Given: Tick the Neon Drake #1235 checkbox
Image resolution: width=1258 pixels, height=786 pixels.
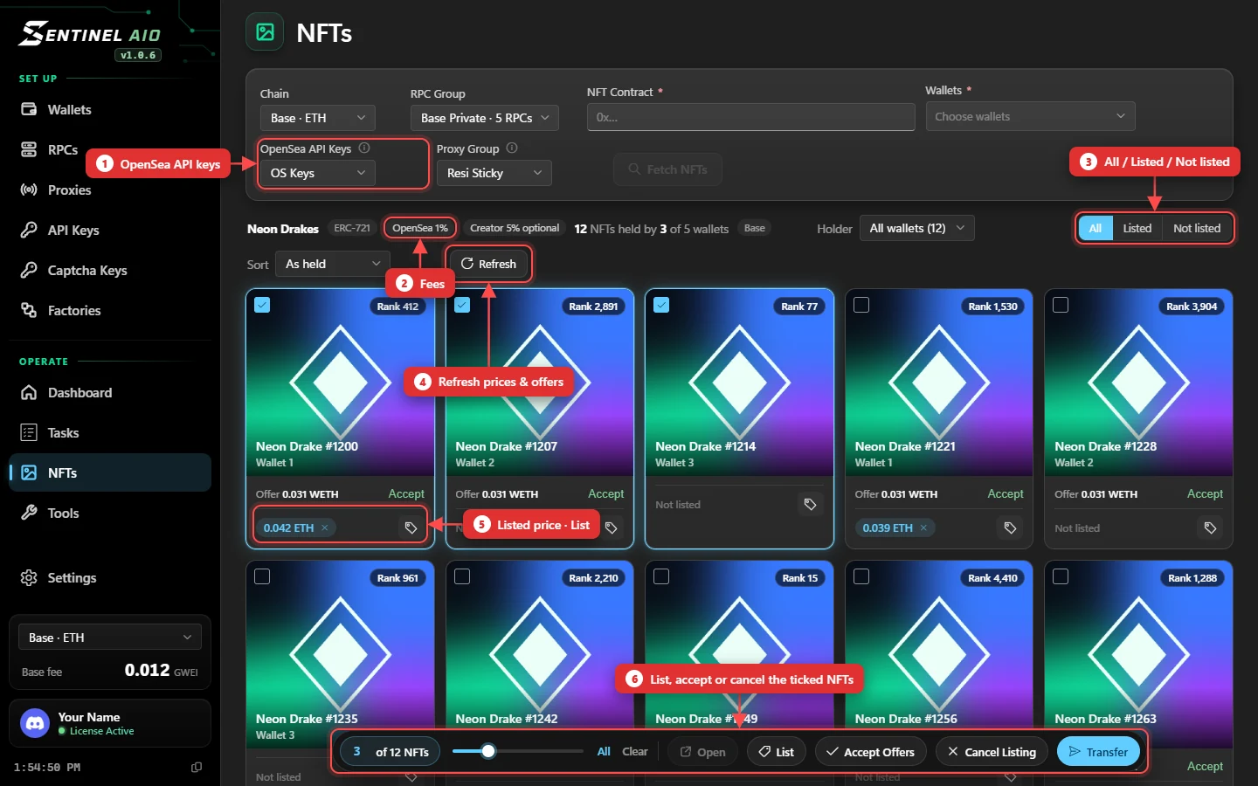Looking at the screenshot, I should tap(262, 576).
